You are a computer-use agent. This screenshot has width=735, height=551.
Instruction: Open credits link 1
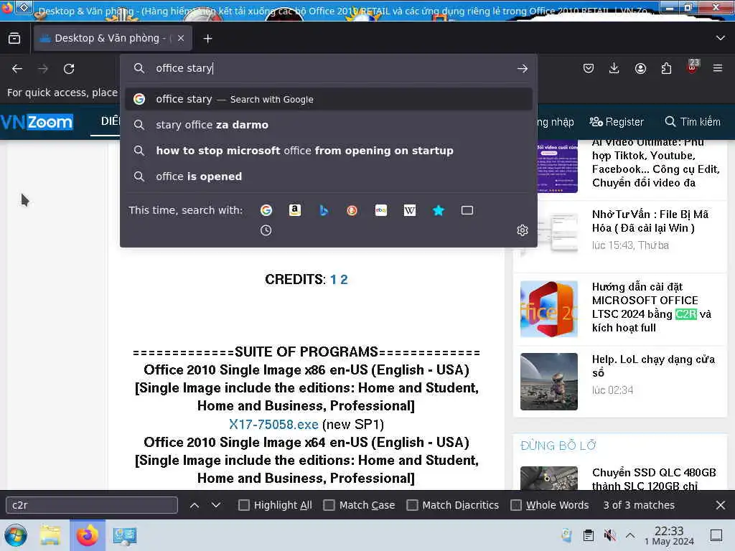[x=333, y=280]
